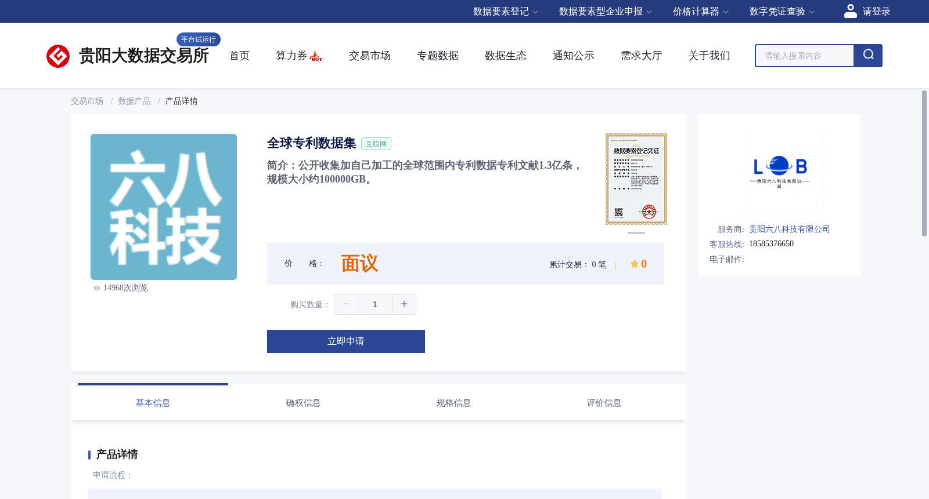Click the 平台试运行 badge

click(199, 39)
